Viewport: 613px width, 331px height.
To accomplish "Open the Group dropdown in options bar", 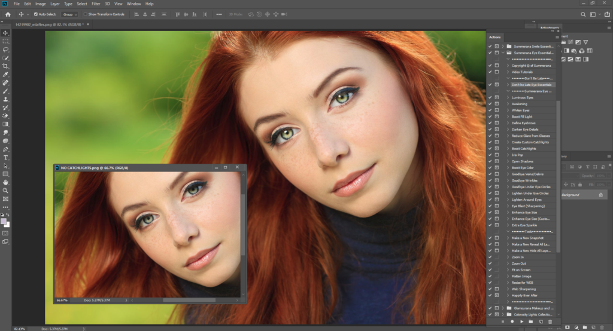I will [x=69, y=14].
